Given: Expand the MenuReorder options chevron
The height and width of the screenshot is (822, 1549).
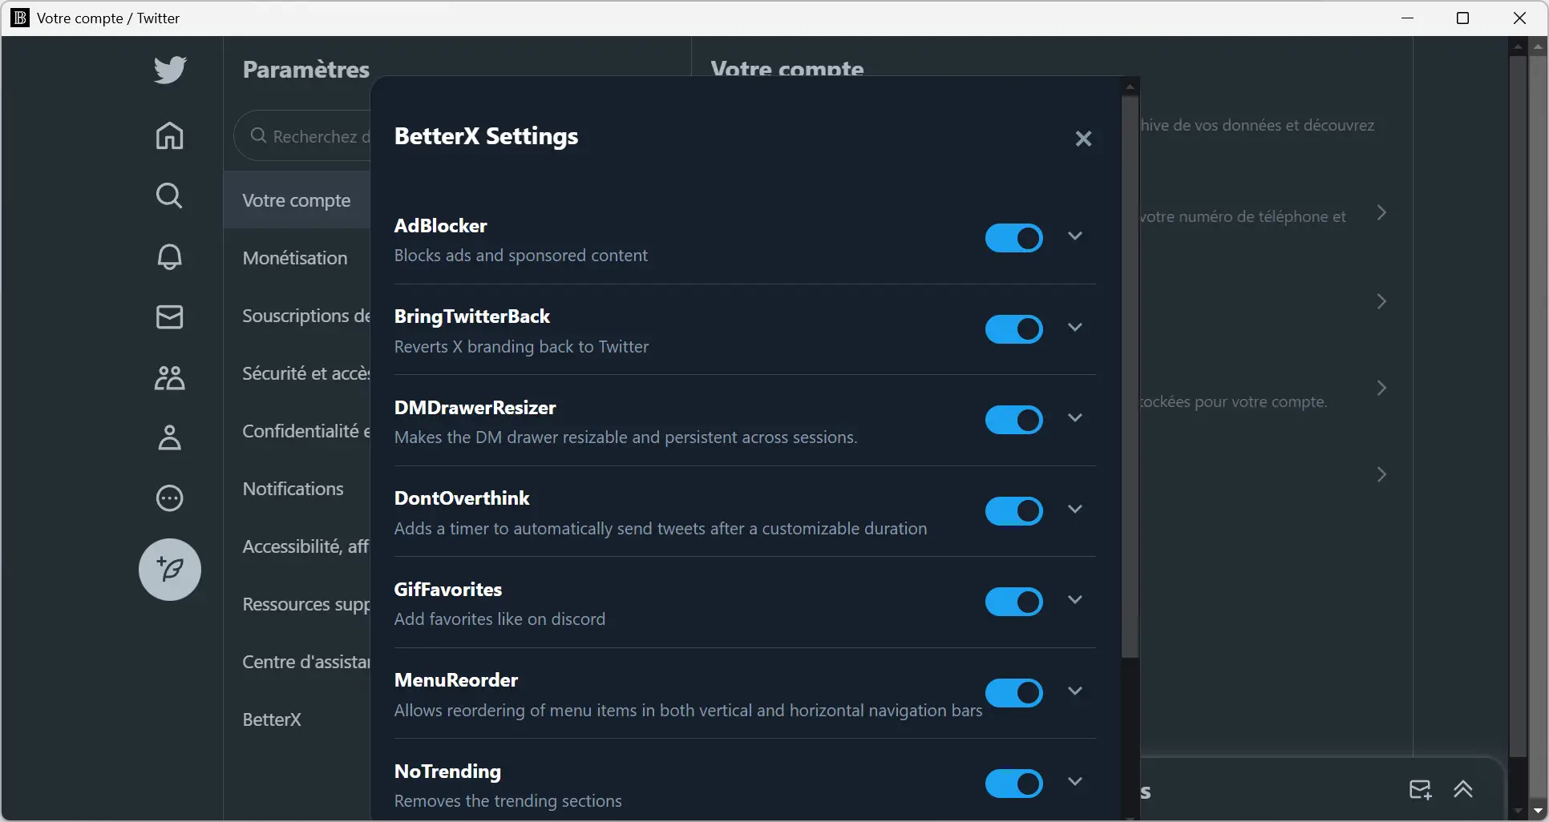Looking at the screenshot, I should coord(1075,691).
